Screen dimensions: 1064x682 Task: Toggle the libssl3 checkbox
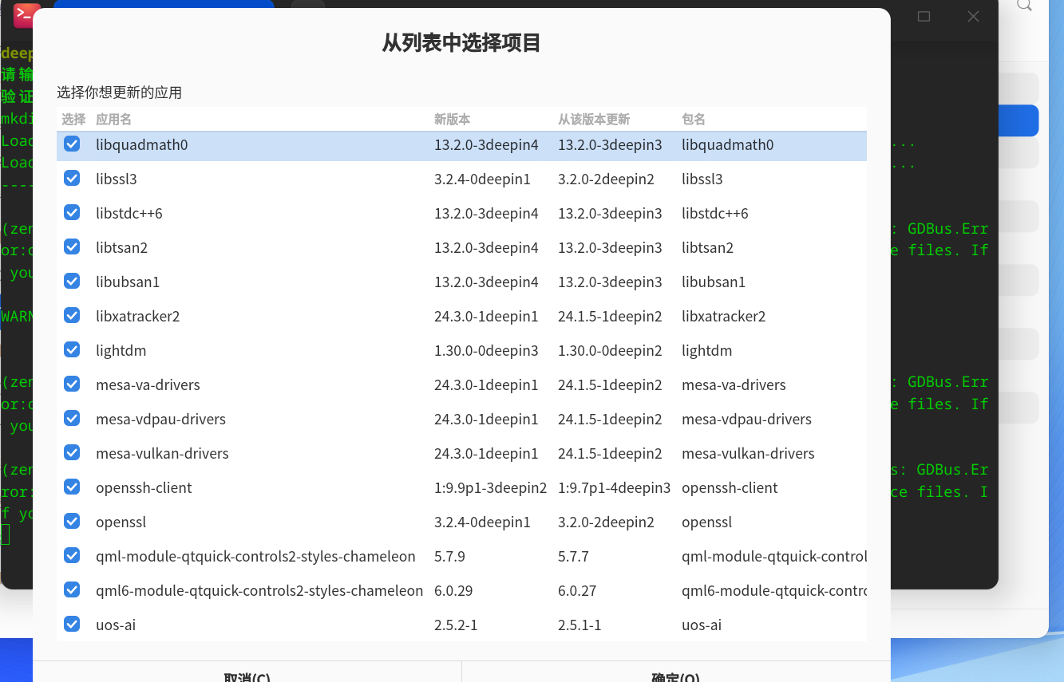(72, 179)
